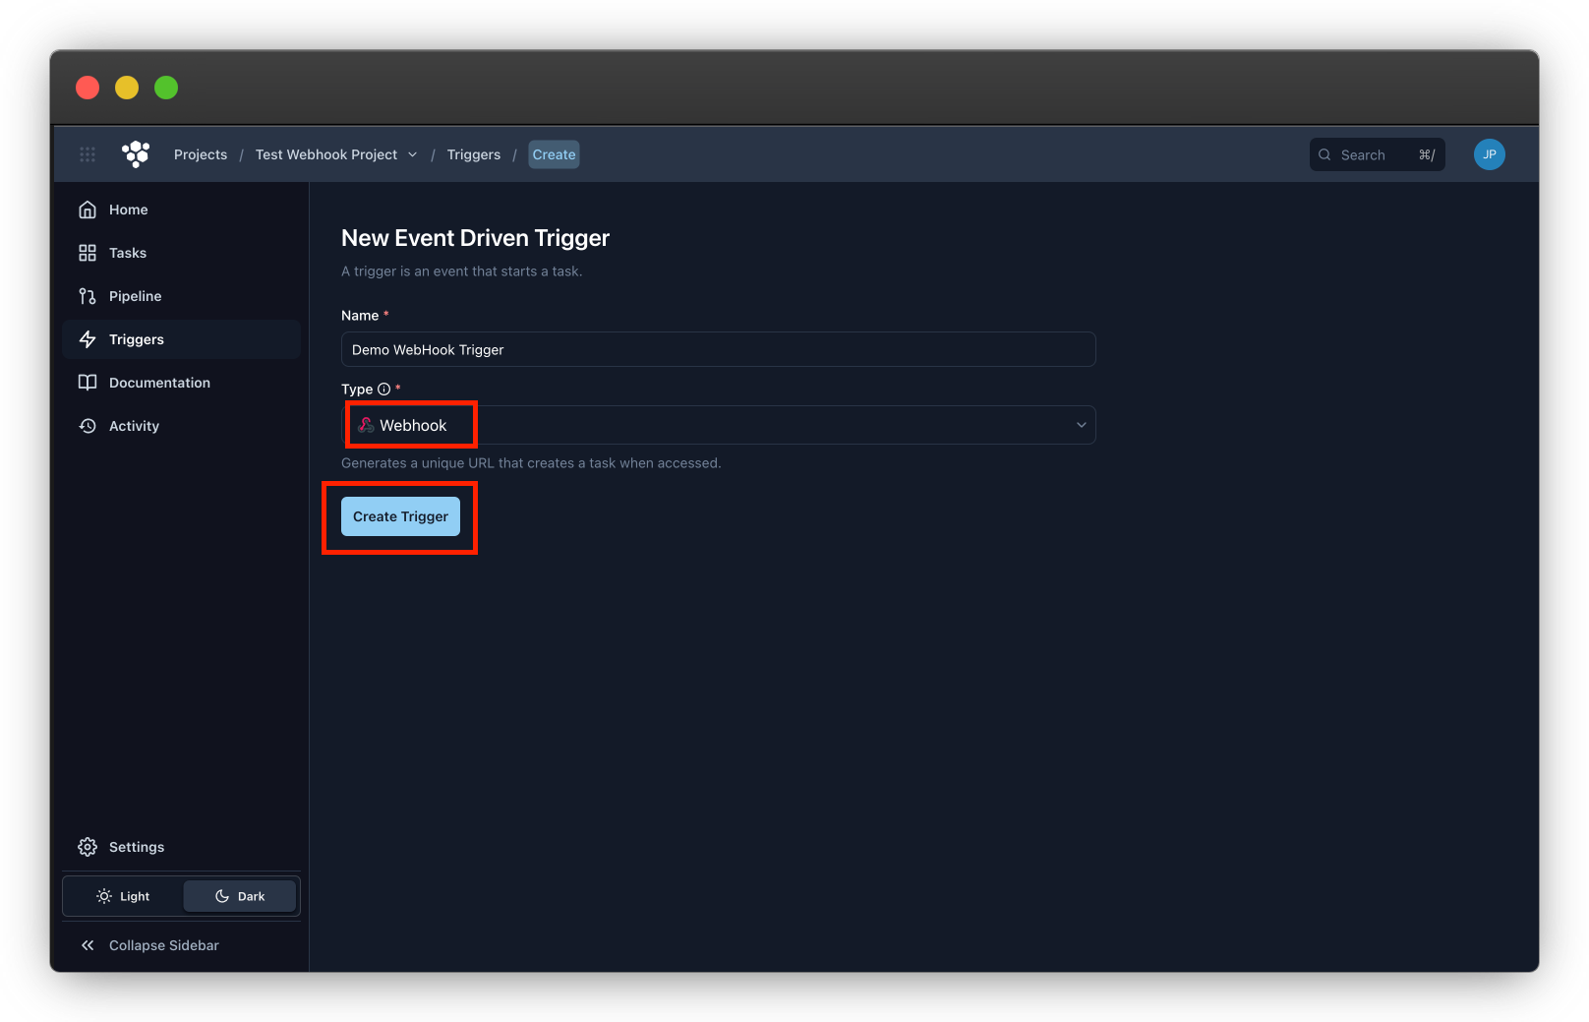
Task: Go to Triggers in the sidebar
Action: coord(136,339)
